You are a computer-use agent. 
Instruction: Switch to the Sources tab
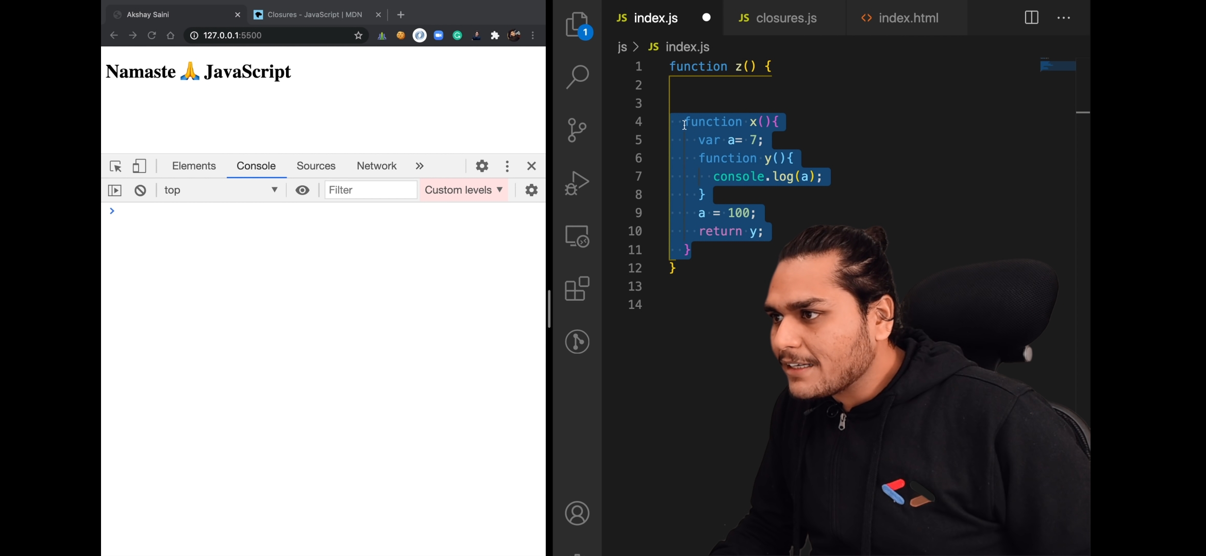[316, 166]
